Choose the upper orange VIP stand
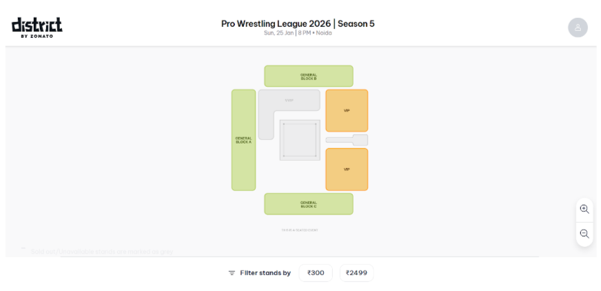601x291 pixels. point(347,110)
